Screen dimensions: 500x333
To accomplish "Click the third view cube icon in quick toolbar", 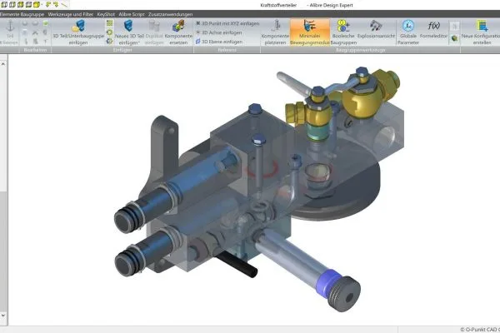I will [x=20, y=4].
